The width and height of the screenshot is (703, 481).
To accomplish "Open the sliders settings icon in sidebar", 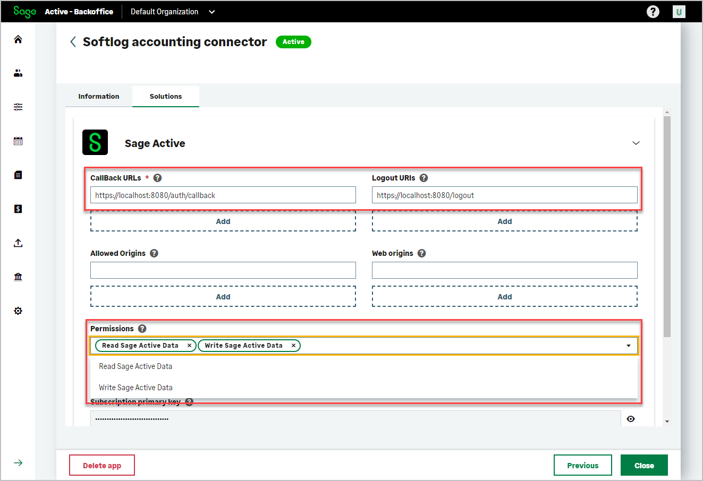I will (x=18, y=107).
